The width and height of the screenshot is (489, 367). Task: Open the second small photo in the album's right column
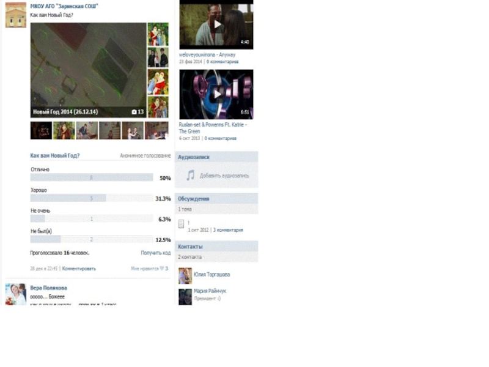(158, 57)
